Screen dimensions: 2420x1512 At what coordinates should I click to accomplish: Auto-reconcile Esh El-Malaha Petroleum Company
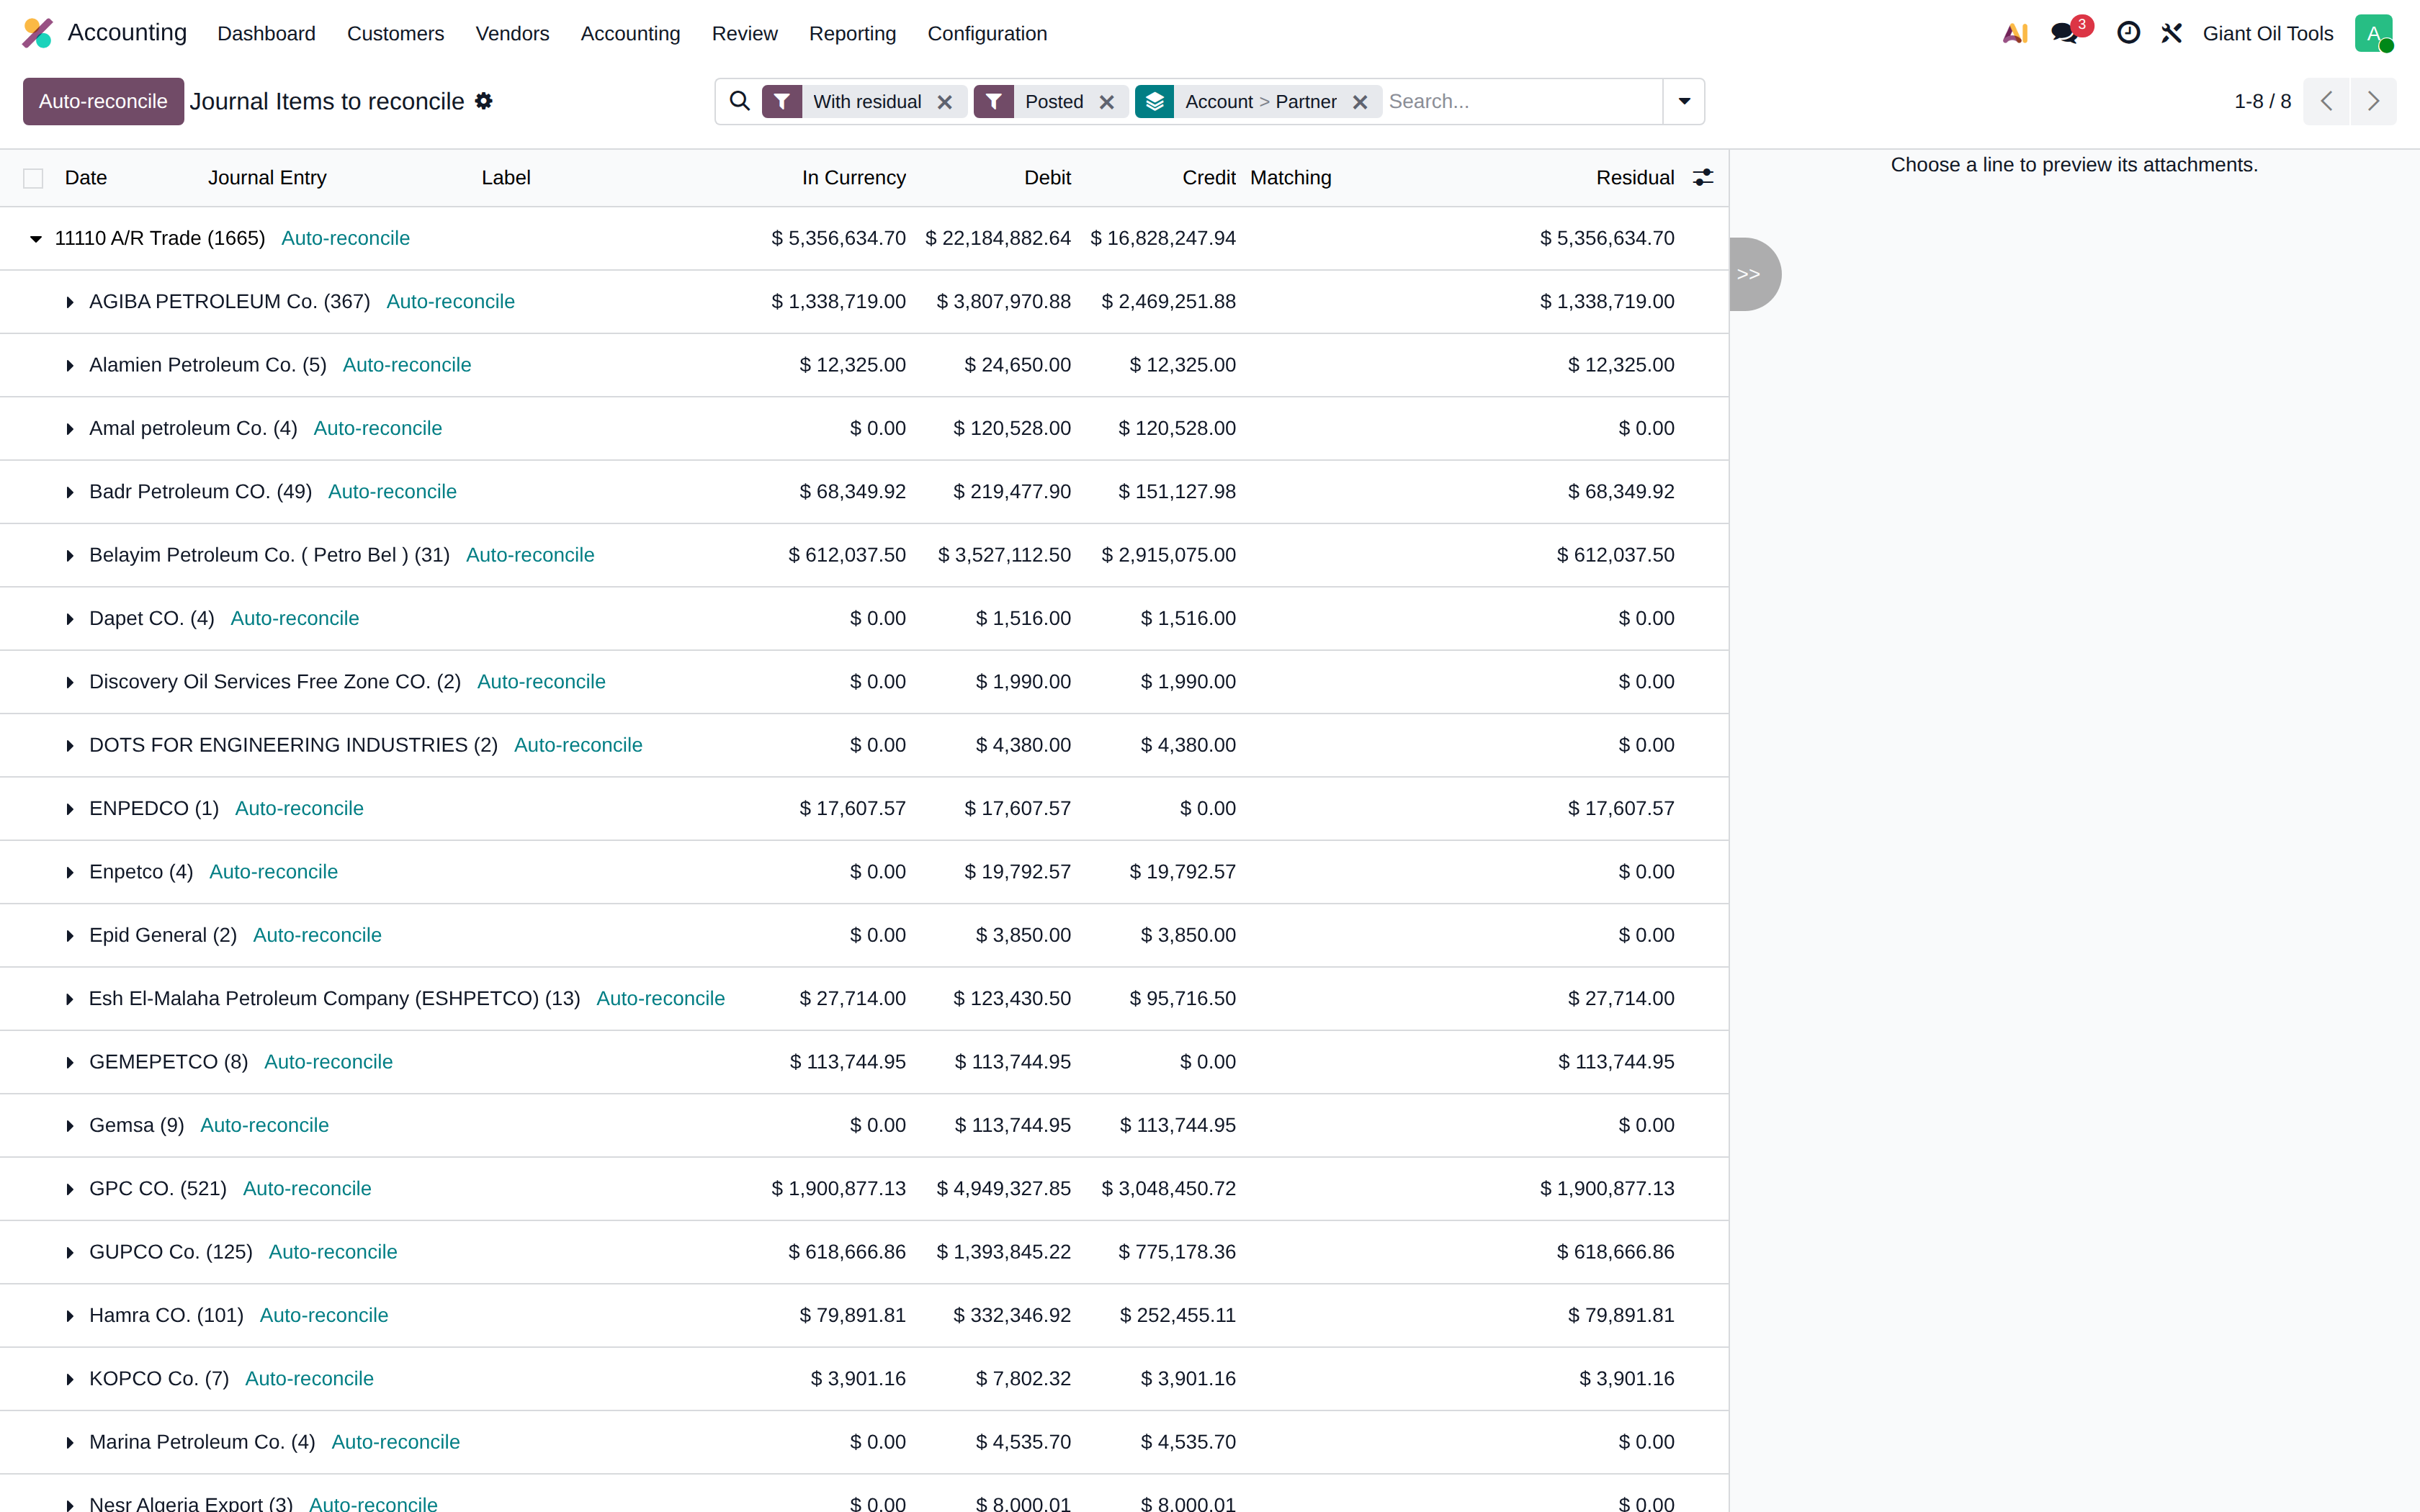point(660,998)
